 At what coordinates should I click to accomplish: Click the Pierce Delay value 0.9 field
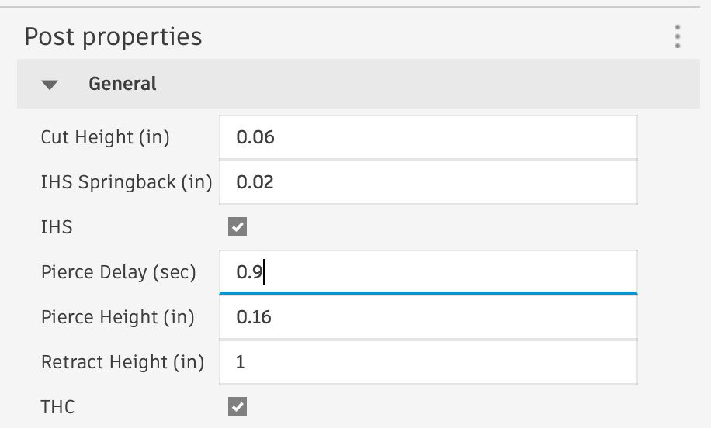[x=428, y=273]
